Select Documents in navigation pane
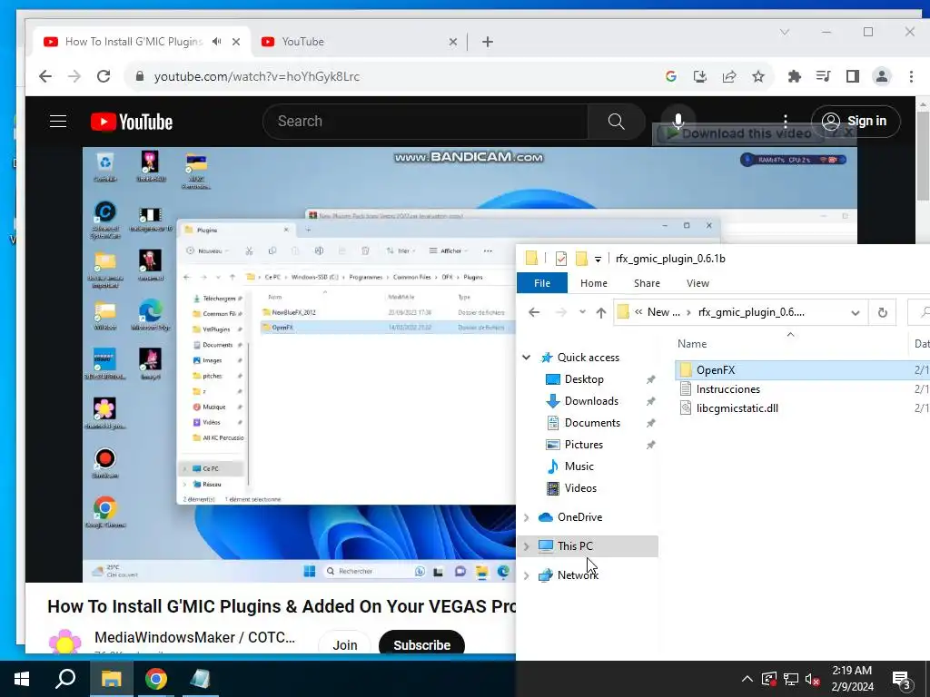 (592, 423)
